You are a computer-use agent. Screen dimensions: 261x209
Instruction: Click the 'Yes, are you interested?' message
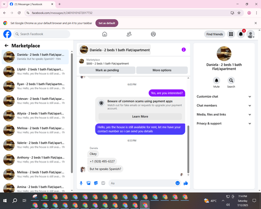167,93
